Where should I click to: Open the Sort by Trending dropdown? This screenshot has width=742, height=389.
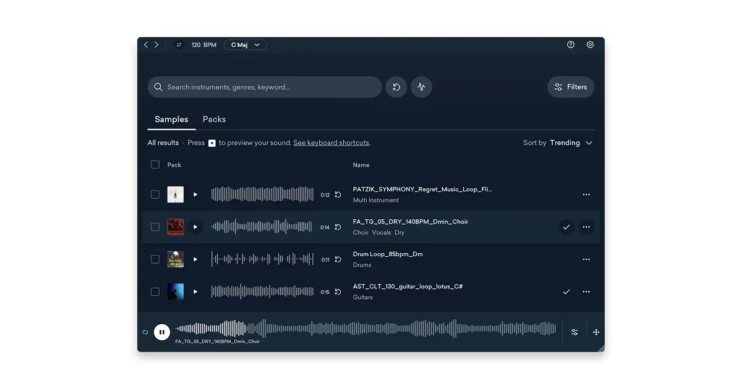click(x=558, y=143)
